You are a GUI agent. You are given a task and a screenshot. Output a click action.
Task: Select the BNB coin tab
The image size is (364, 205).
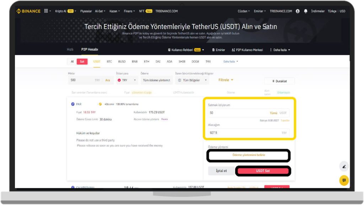click(135, 62)
